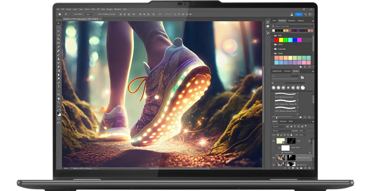Click the Home icon in options bar
The image size is (371, 191).
pyautogui.click(x=60, y=14)
